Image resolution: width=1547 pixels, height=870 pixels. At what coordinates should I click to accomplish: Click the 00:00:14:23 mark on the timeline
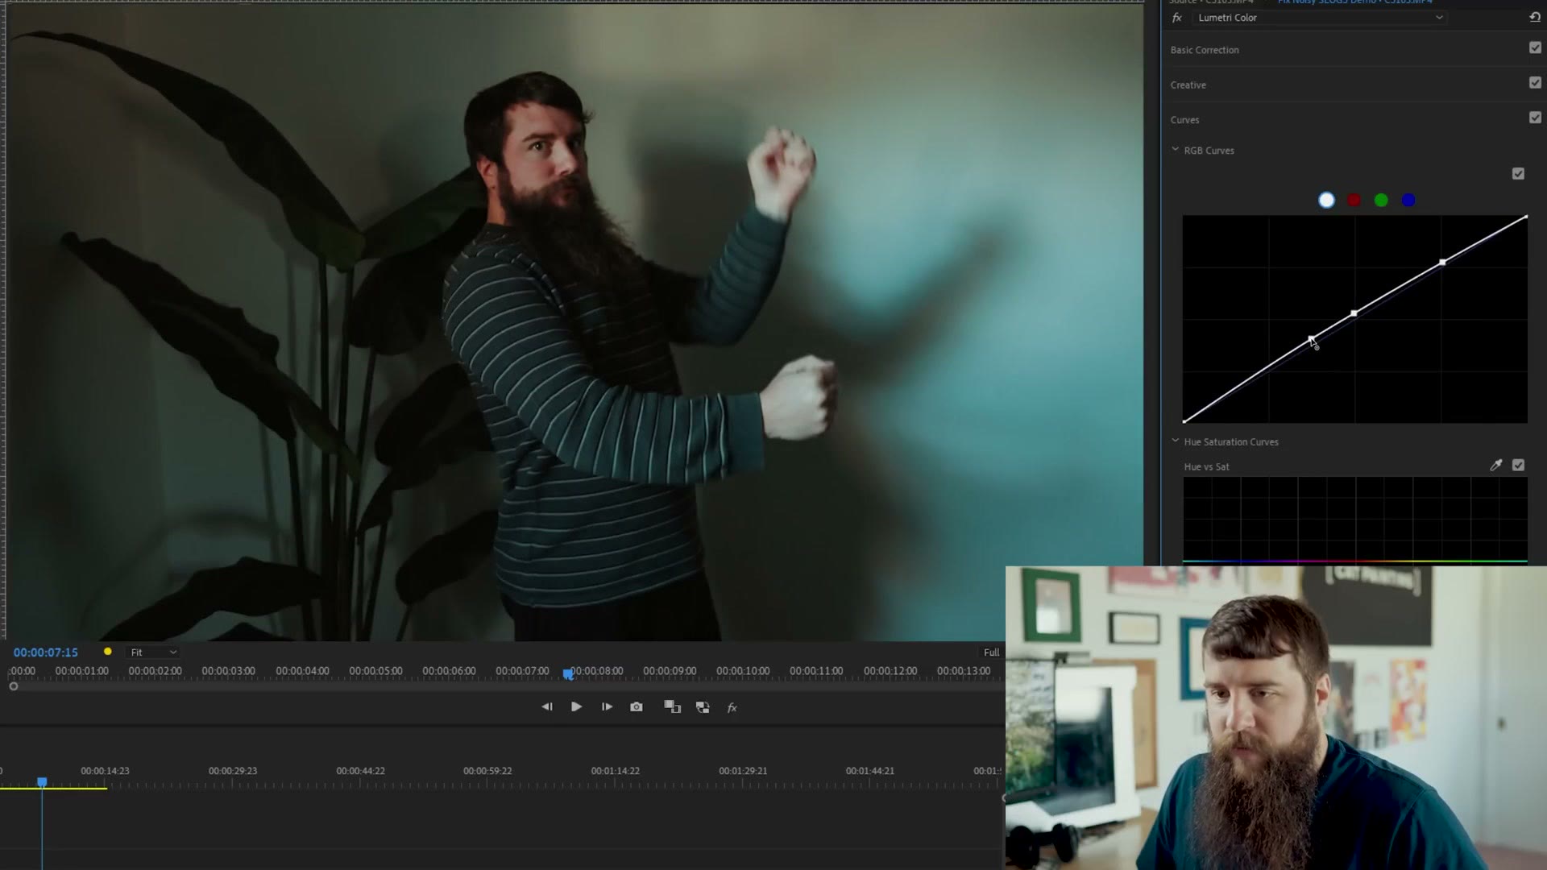point(106,771)
